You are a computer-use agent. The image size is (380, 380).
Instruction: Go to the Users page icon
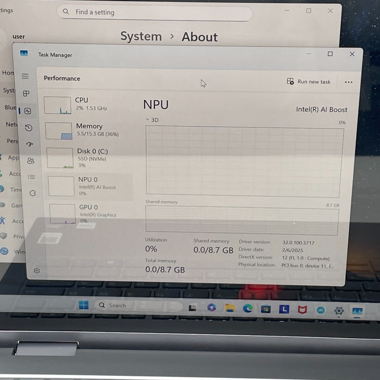click(x=31, y=161)
